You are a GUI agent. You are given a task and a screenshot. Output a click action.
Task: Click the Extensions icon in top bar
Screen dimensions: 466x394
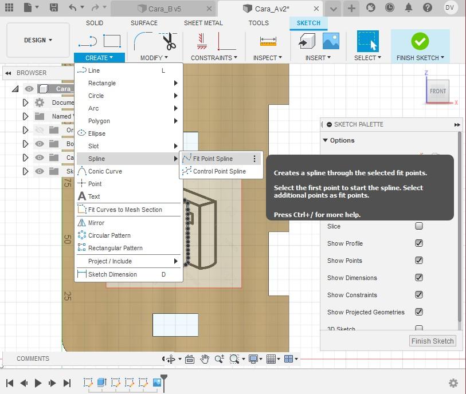click(371, 7)
